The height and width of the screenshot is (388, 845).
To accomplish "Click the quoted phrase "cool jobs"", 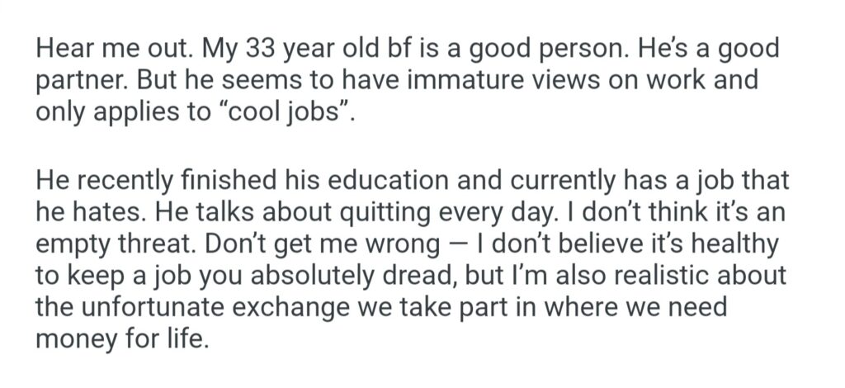I will coord(286,112).
